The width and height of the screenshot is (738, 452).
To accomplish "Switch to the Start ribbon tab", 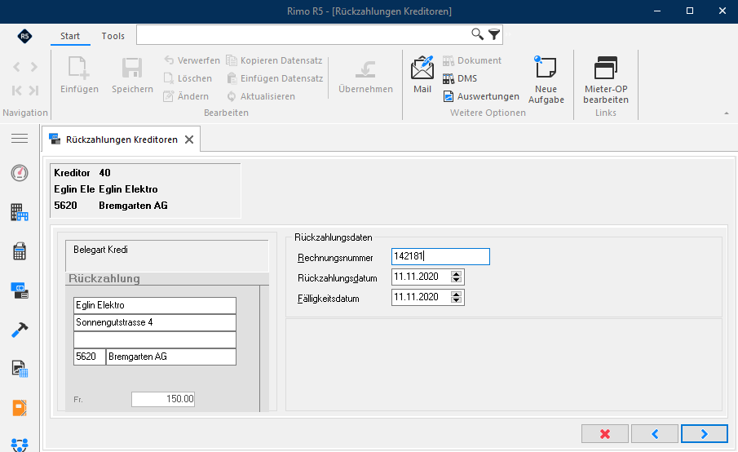I will click(x=69, y=36).
